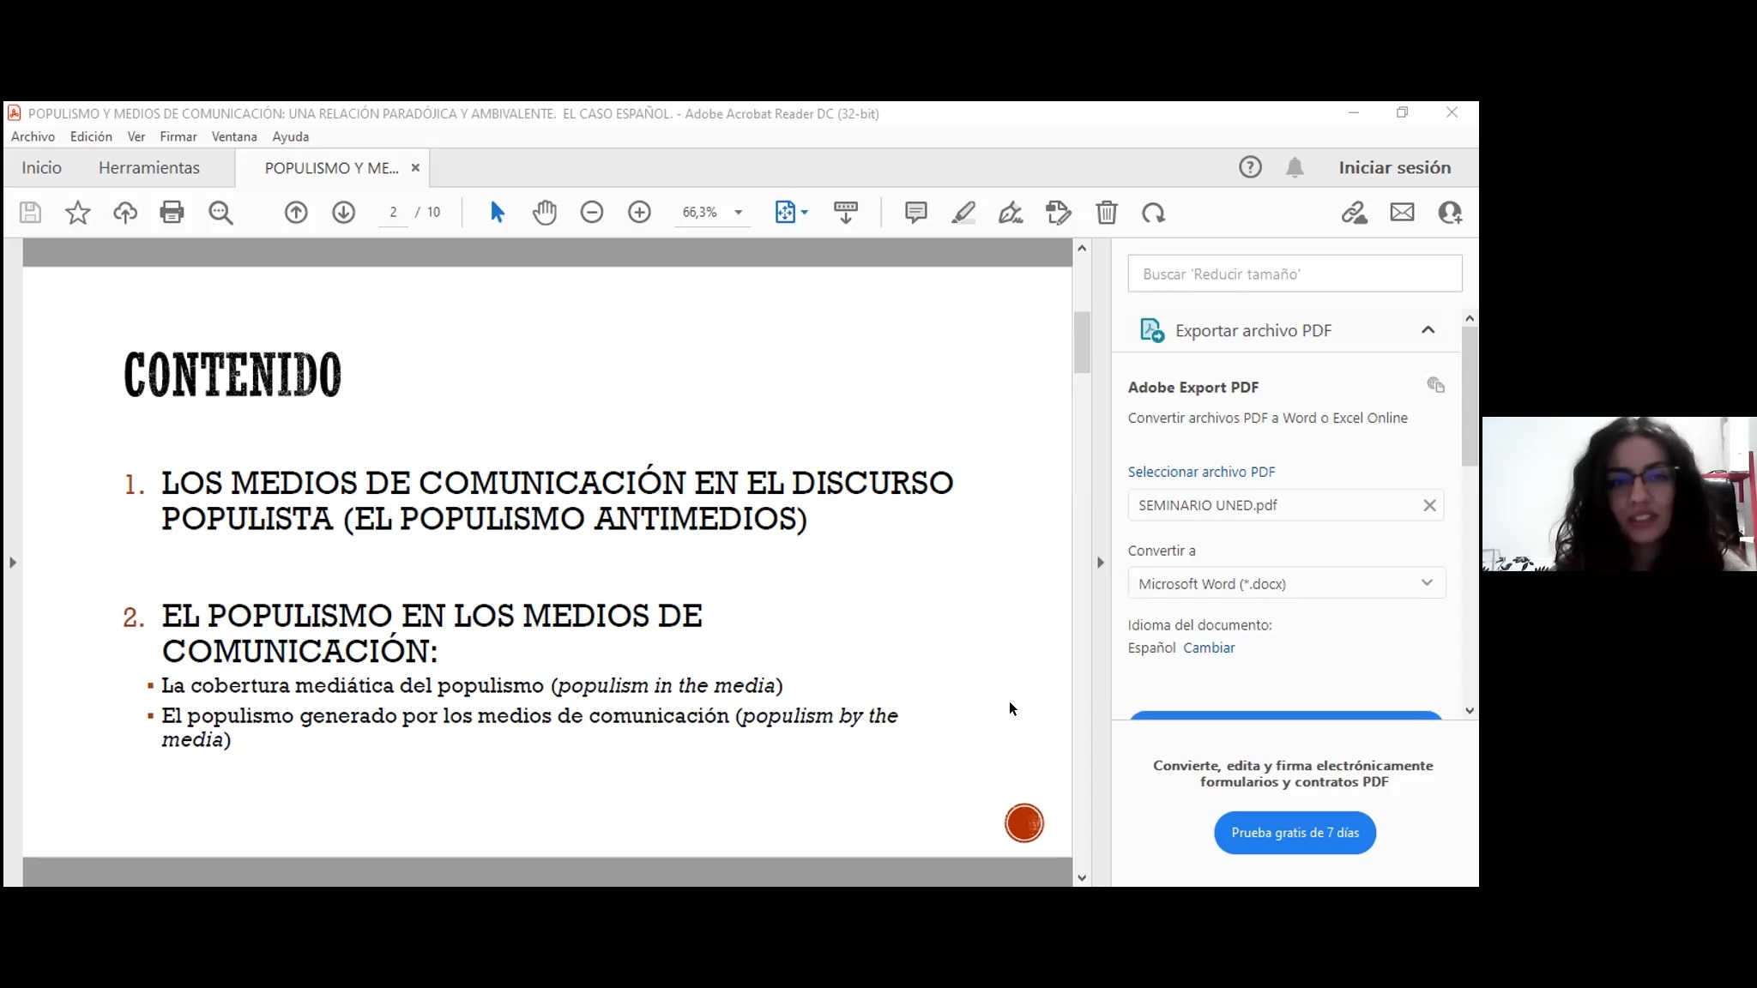This screenshot has height=988, width=1757.
Task: Click Prueba gratis de 7 días button
Action: click(1295, 833)
